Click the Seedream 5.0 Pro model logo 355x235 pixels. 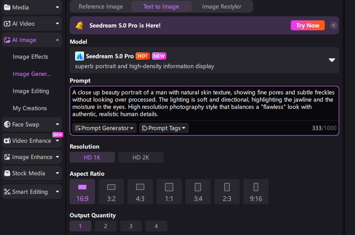(x=80, y=56)
